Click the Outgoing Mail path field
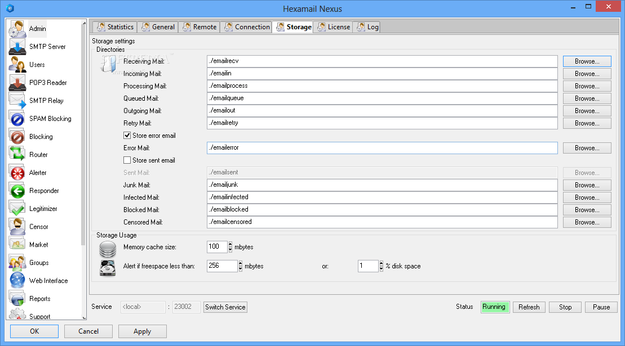Screen dimensions: 625x346 point(382,111)
